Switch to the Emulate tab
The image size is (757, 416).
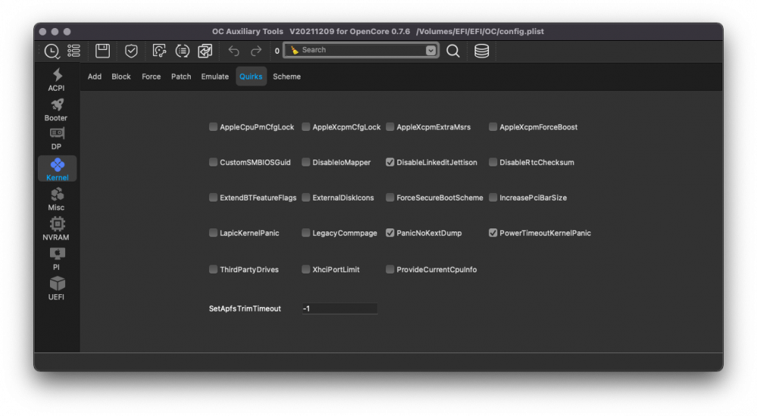[215, 76]
